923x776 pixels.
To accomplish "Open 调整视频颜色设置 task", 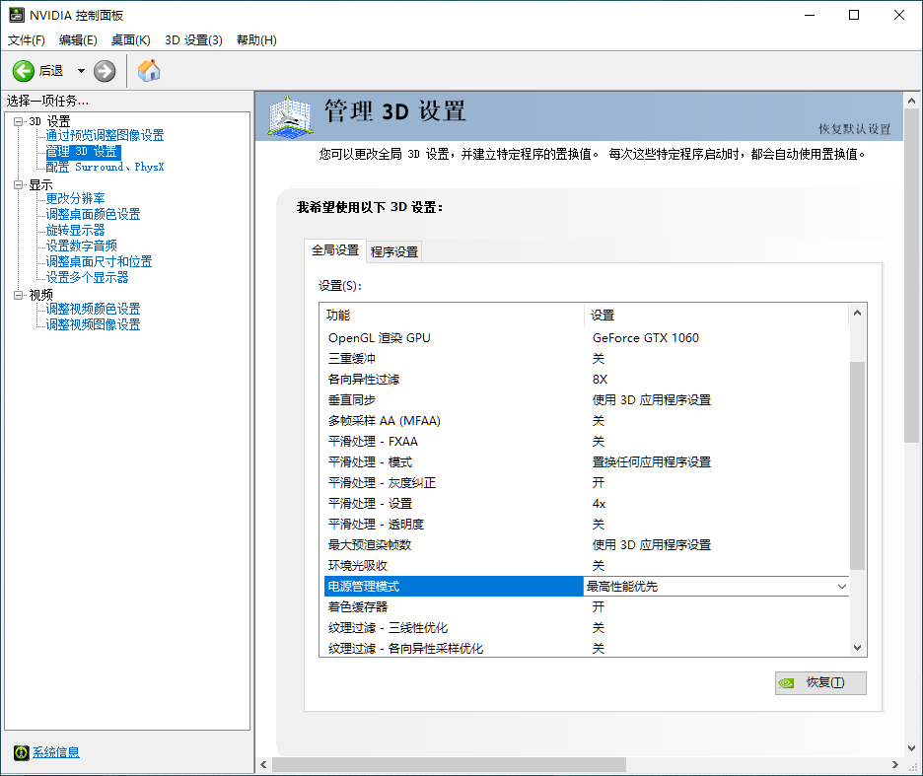I will coord(93,309).
